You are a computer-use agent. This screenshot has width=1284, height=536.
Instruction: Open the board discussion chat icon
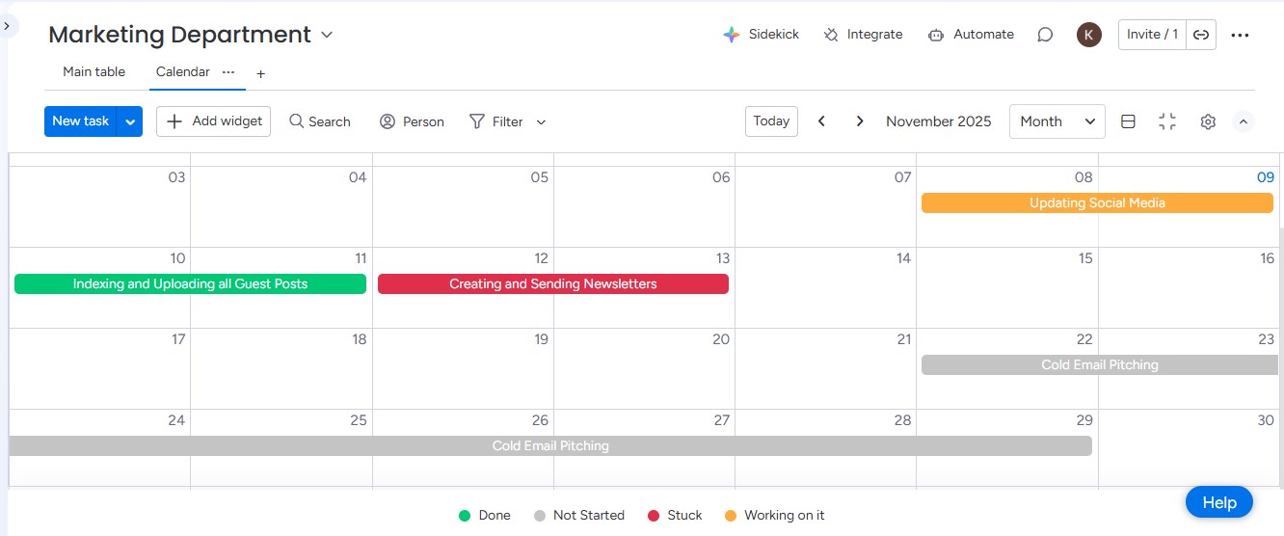click(1045, 35)
